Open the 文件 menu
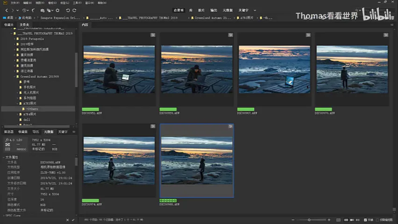The width and height of the screenshot is (398, 224). [15, 3]
